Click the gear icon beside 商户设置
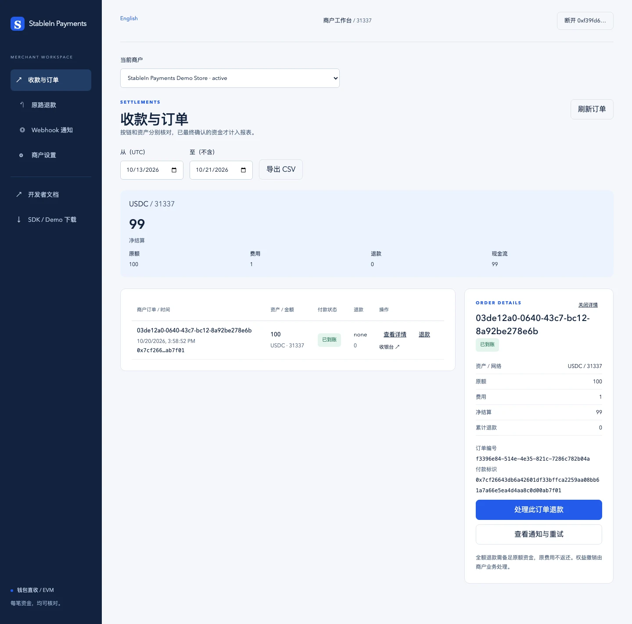 tap(21, 155)
